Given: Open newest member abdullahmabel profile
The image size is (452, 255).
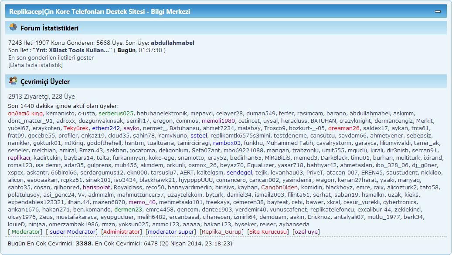Looking at the screenshot, I should pos(172,43).
